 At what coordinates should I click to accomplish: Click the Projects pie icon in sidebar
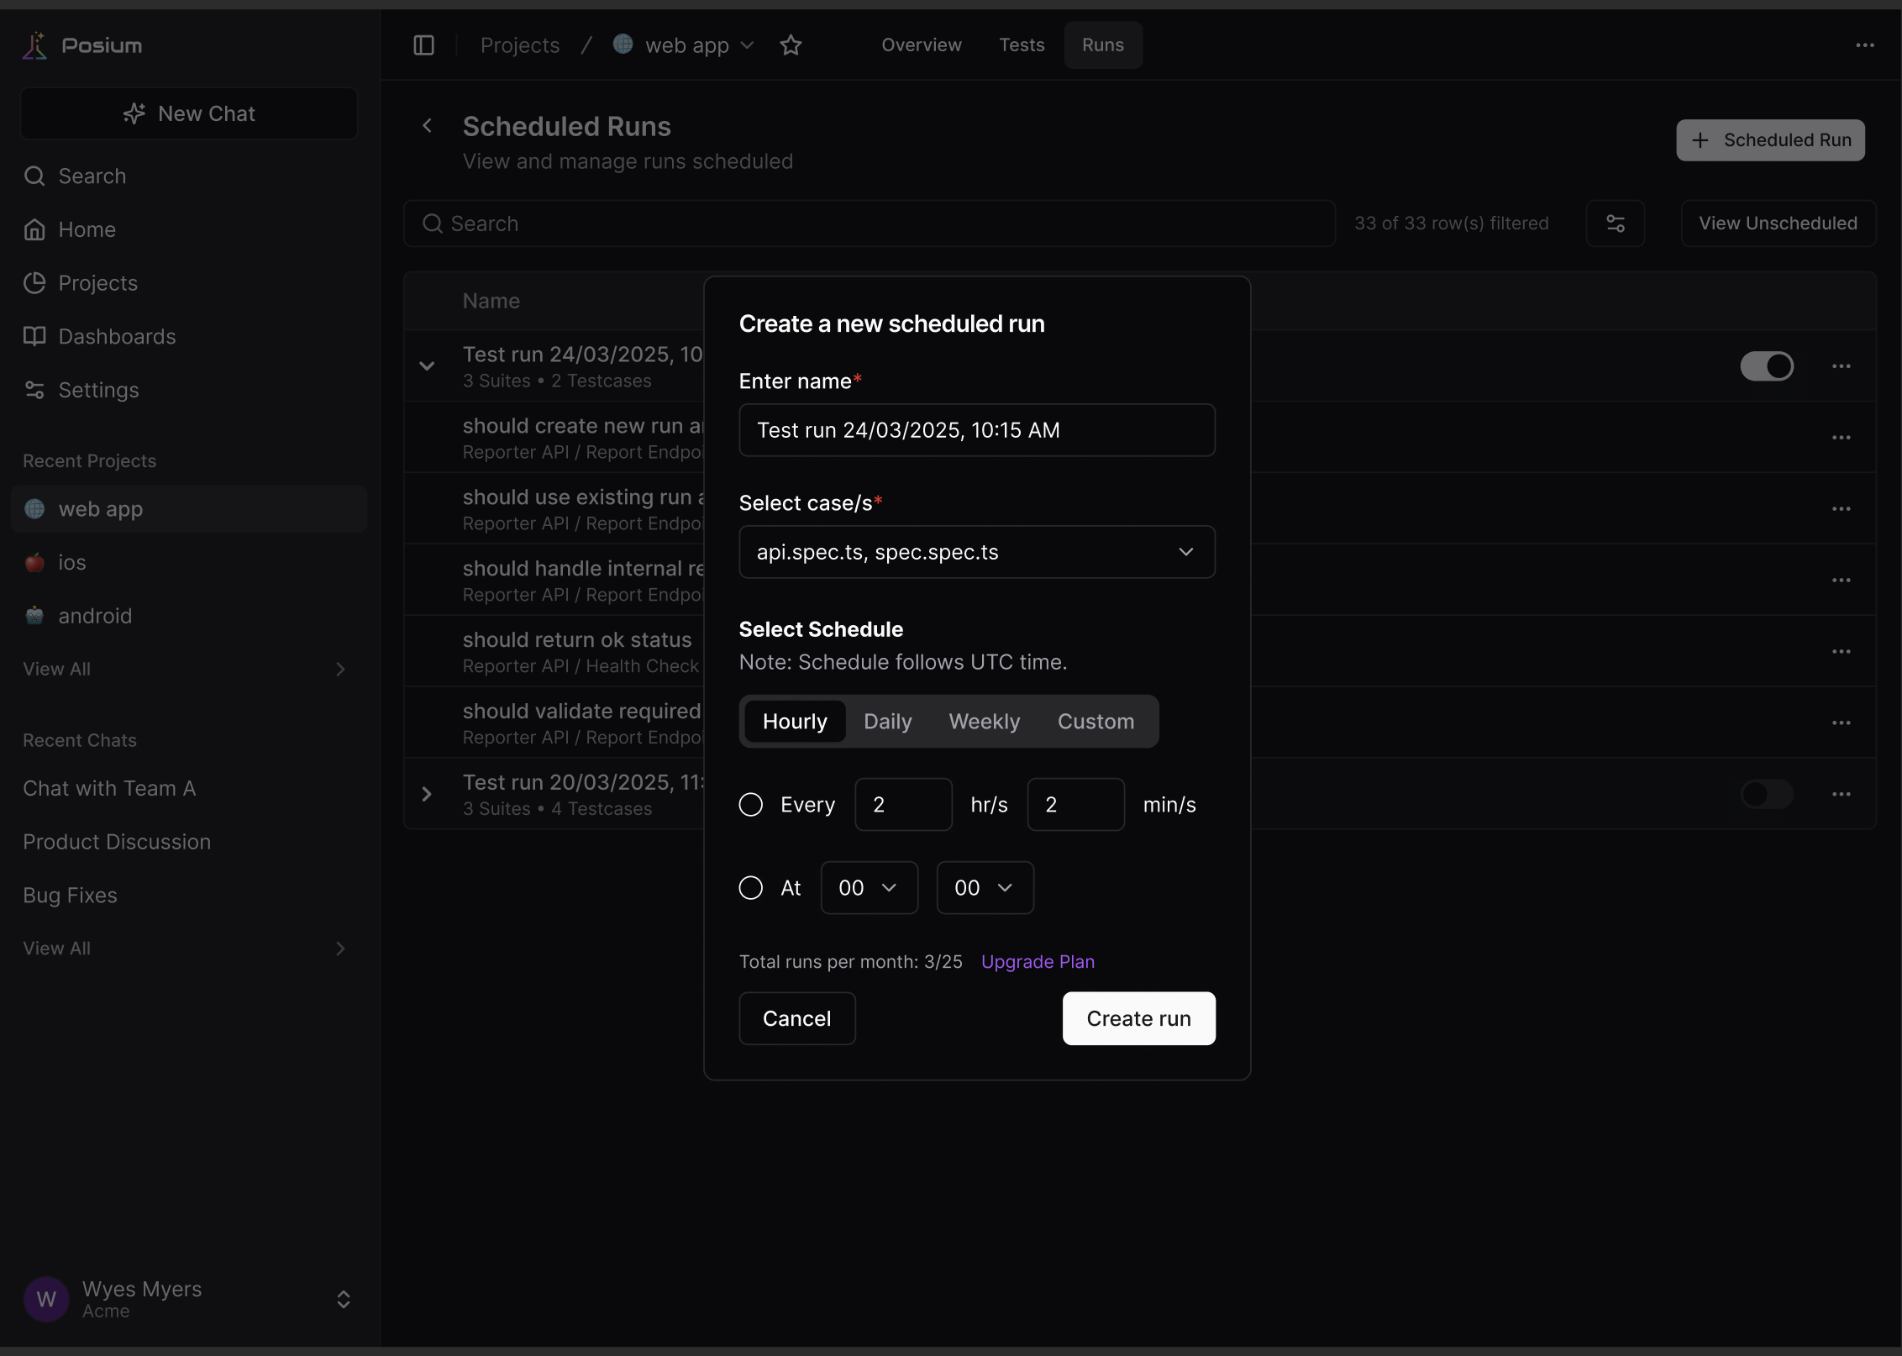pyautogui.click(x=34, y=283)
